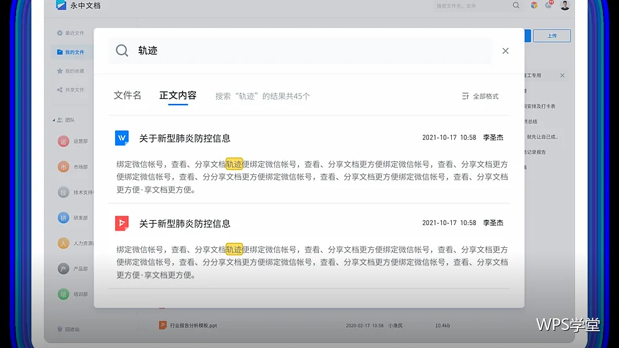The height and width of the screenshot is (348, 619).
Task: Open 我的收藏 favorites in sidebar
Action: (71, 71)
